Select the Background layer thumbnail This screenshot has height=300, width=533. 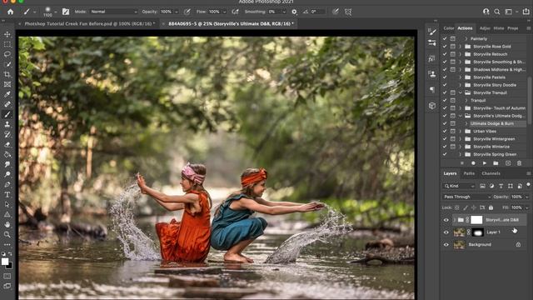click(x=460, y=244)
